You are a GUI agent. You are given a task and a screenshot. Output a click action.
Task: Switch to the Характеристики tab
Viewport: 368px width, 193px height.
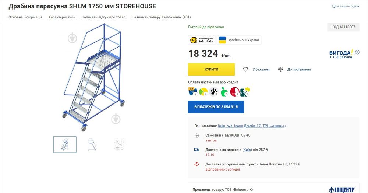pyautogui.click(x=62, y=17)
